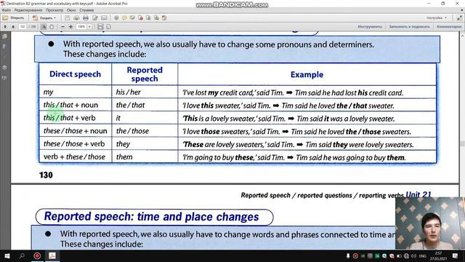Screen dimensions: 465x262
Task: Open the Заполнить и подписать pane
Action: pyautogui.click(x=409, y=27)
